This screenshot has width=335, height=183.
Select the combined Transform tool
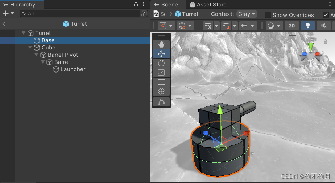pos(161,91)
